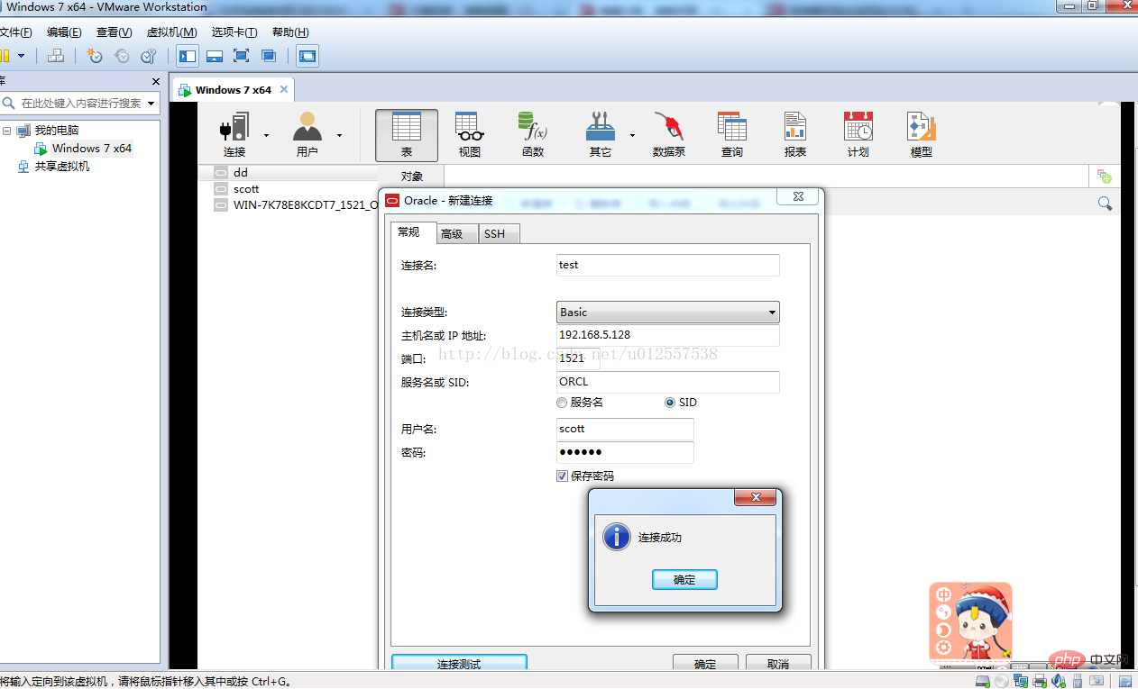This screenshot has width=1138, height=689.
Task: Toggle the VMware thumbnail bar icon
Action: pos(215,56)
